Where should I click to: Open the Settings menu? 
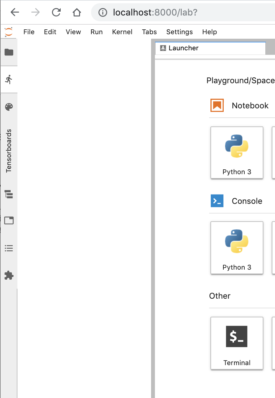click(x=179, y=32)
